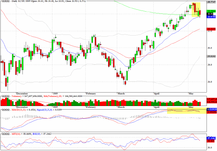Select the red MFI(14) = 55.8690 legend

[22, 134]
